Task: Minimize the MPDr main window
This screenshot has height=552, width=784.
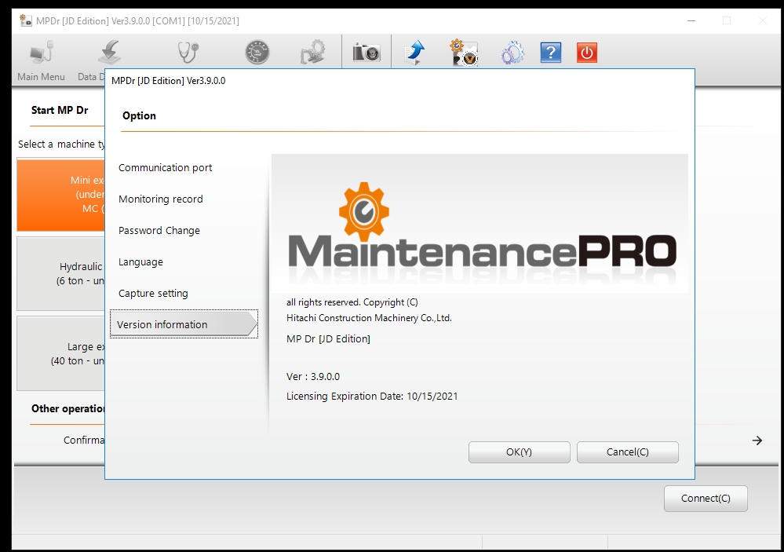Action: pos(691,21)
